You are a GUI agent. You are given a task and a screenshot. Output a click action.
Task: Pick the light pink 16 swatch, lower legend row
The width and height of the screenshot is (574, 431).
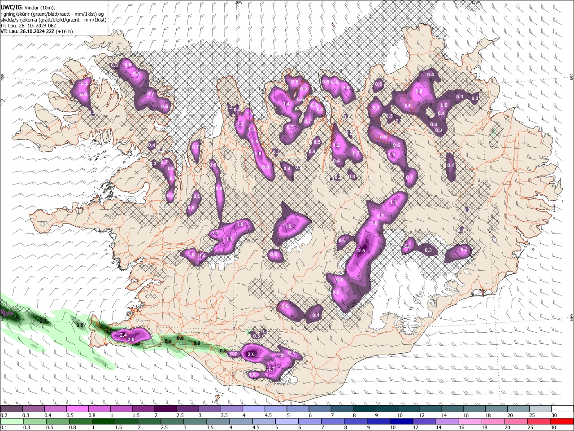click(x=470, y=421)
